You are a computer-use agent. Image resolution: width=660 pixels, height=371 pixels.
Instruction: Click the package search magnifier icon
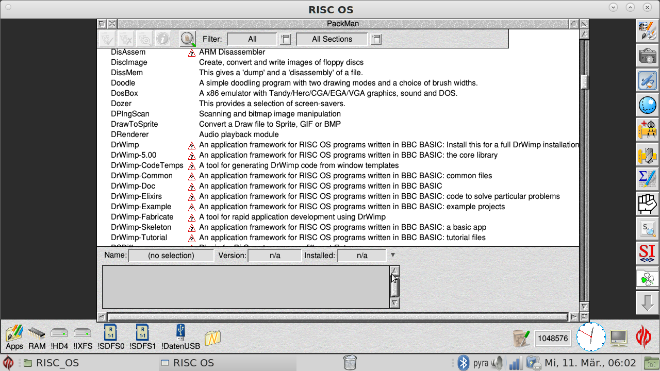(188, 39)
